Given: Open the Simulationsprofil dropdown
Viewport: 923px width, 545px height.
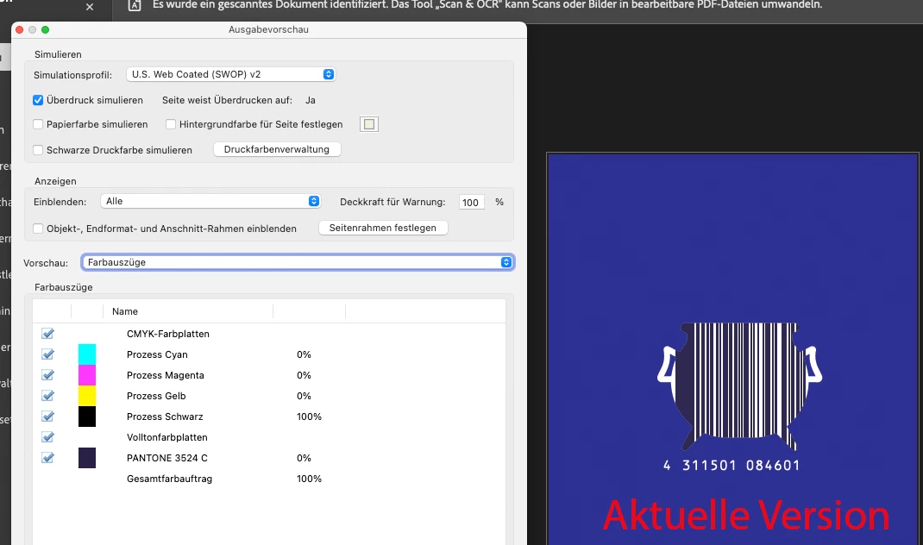Looking at the screenshot, I should pyautogui.click(x=231, y=74).
